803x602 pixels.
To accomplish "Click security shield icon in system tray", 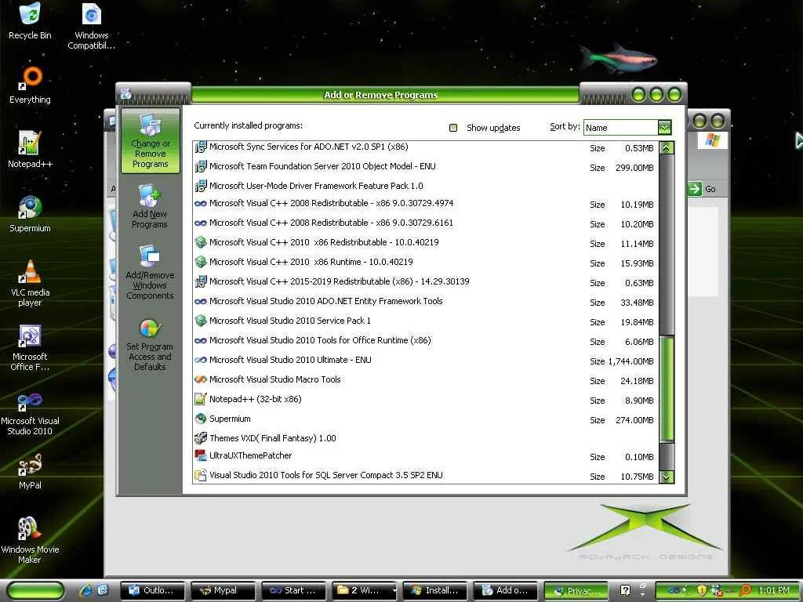I will [702, 590].
